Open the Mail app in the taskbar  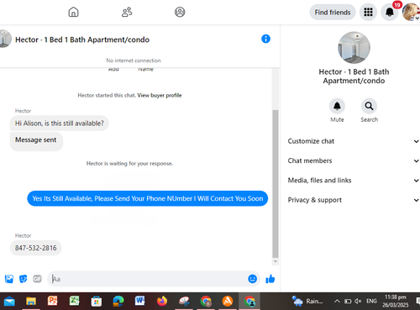point(9,302)
